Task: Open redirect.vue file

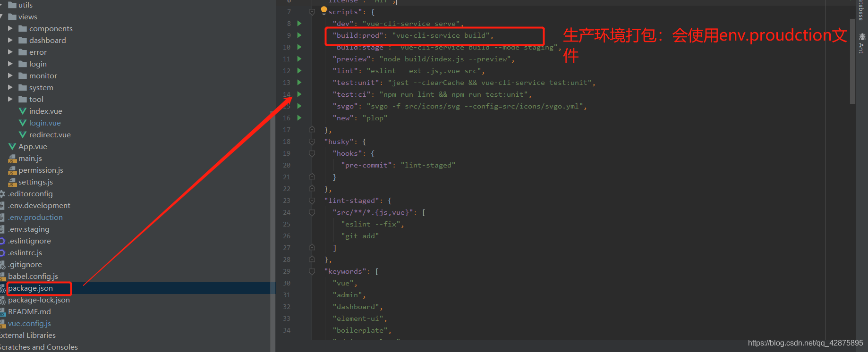Action: coord(50,134)
